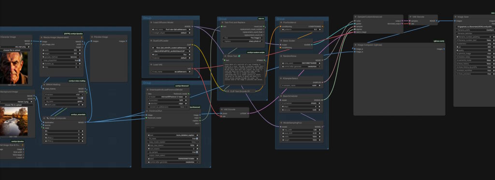Adjust the dpi value in Image Save
This screenshot has width=495, height=180.
coord(476,47)
